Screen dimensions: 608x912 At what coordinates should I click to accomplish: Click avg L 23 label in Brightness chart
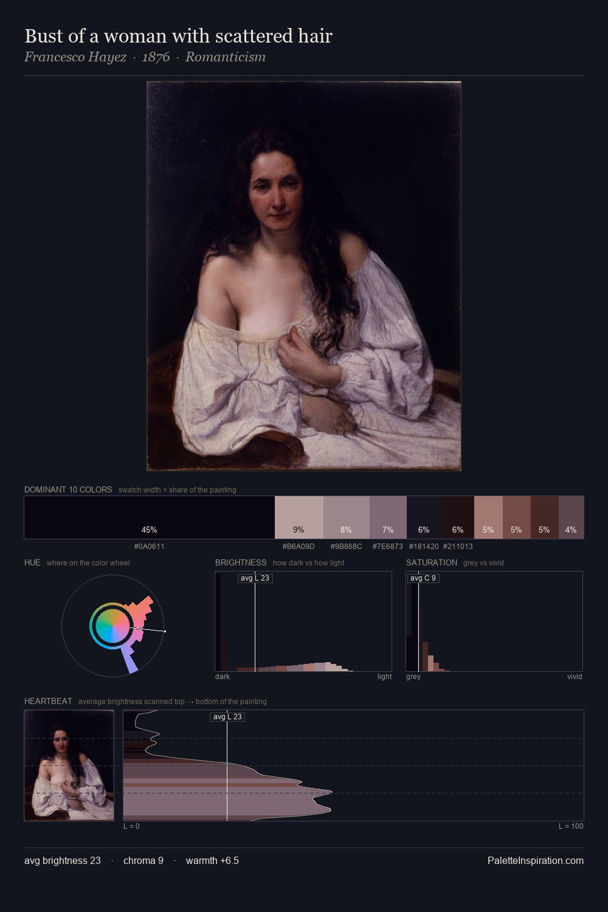[255, 578]
